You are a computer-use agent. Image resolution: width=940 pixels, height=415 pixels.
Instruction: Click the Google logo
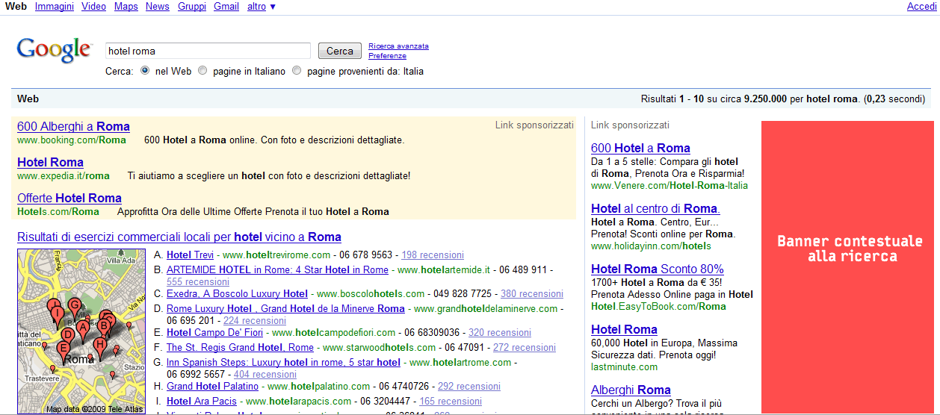point(54,51)
